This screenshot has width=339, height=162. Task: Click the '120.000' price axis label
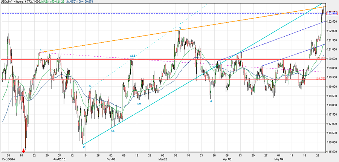point(332,68)
